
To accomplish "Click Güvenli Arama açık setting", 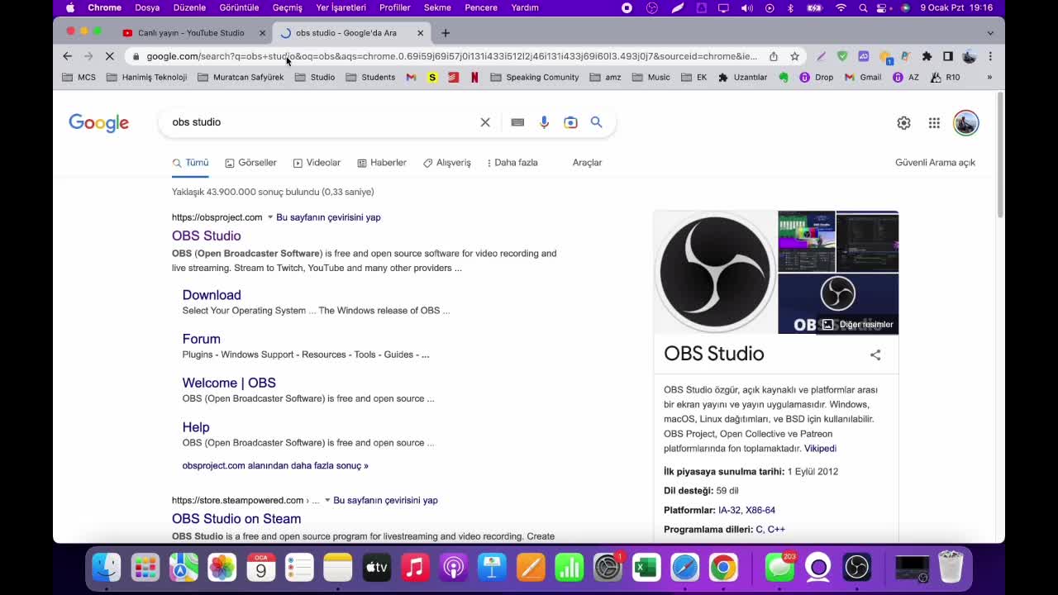I will (935, 163).
